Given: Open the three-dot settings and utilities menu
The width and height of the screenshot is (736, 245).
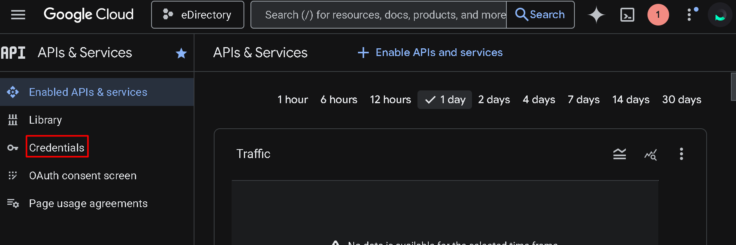Looking at the screenshot, I should (x=690, y=15).
